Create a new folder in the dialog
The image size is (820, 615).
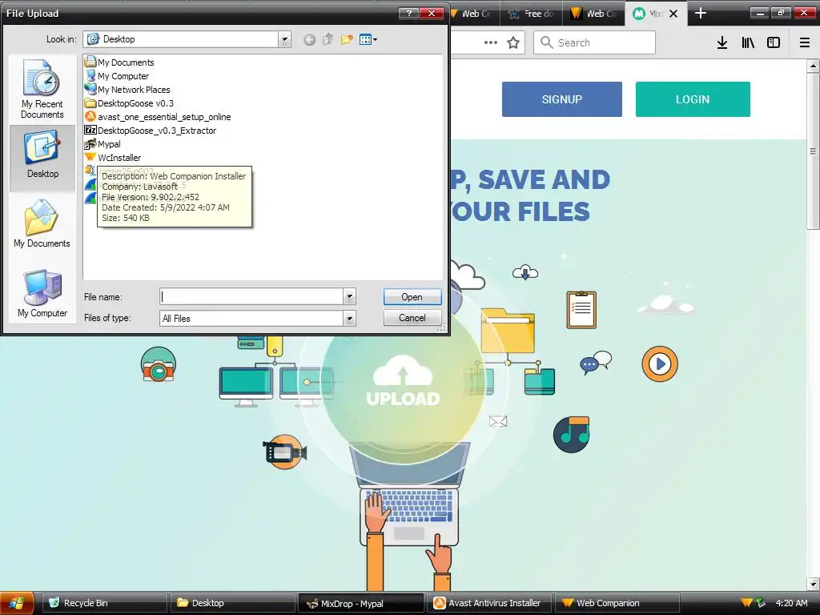tap(346, 39)
